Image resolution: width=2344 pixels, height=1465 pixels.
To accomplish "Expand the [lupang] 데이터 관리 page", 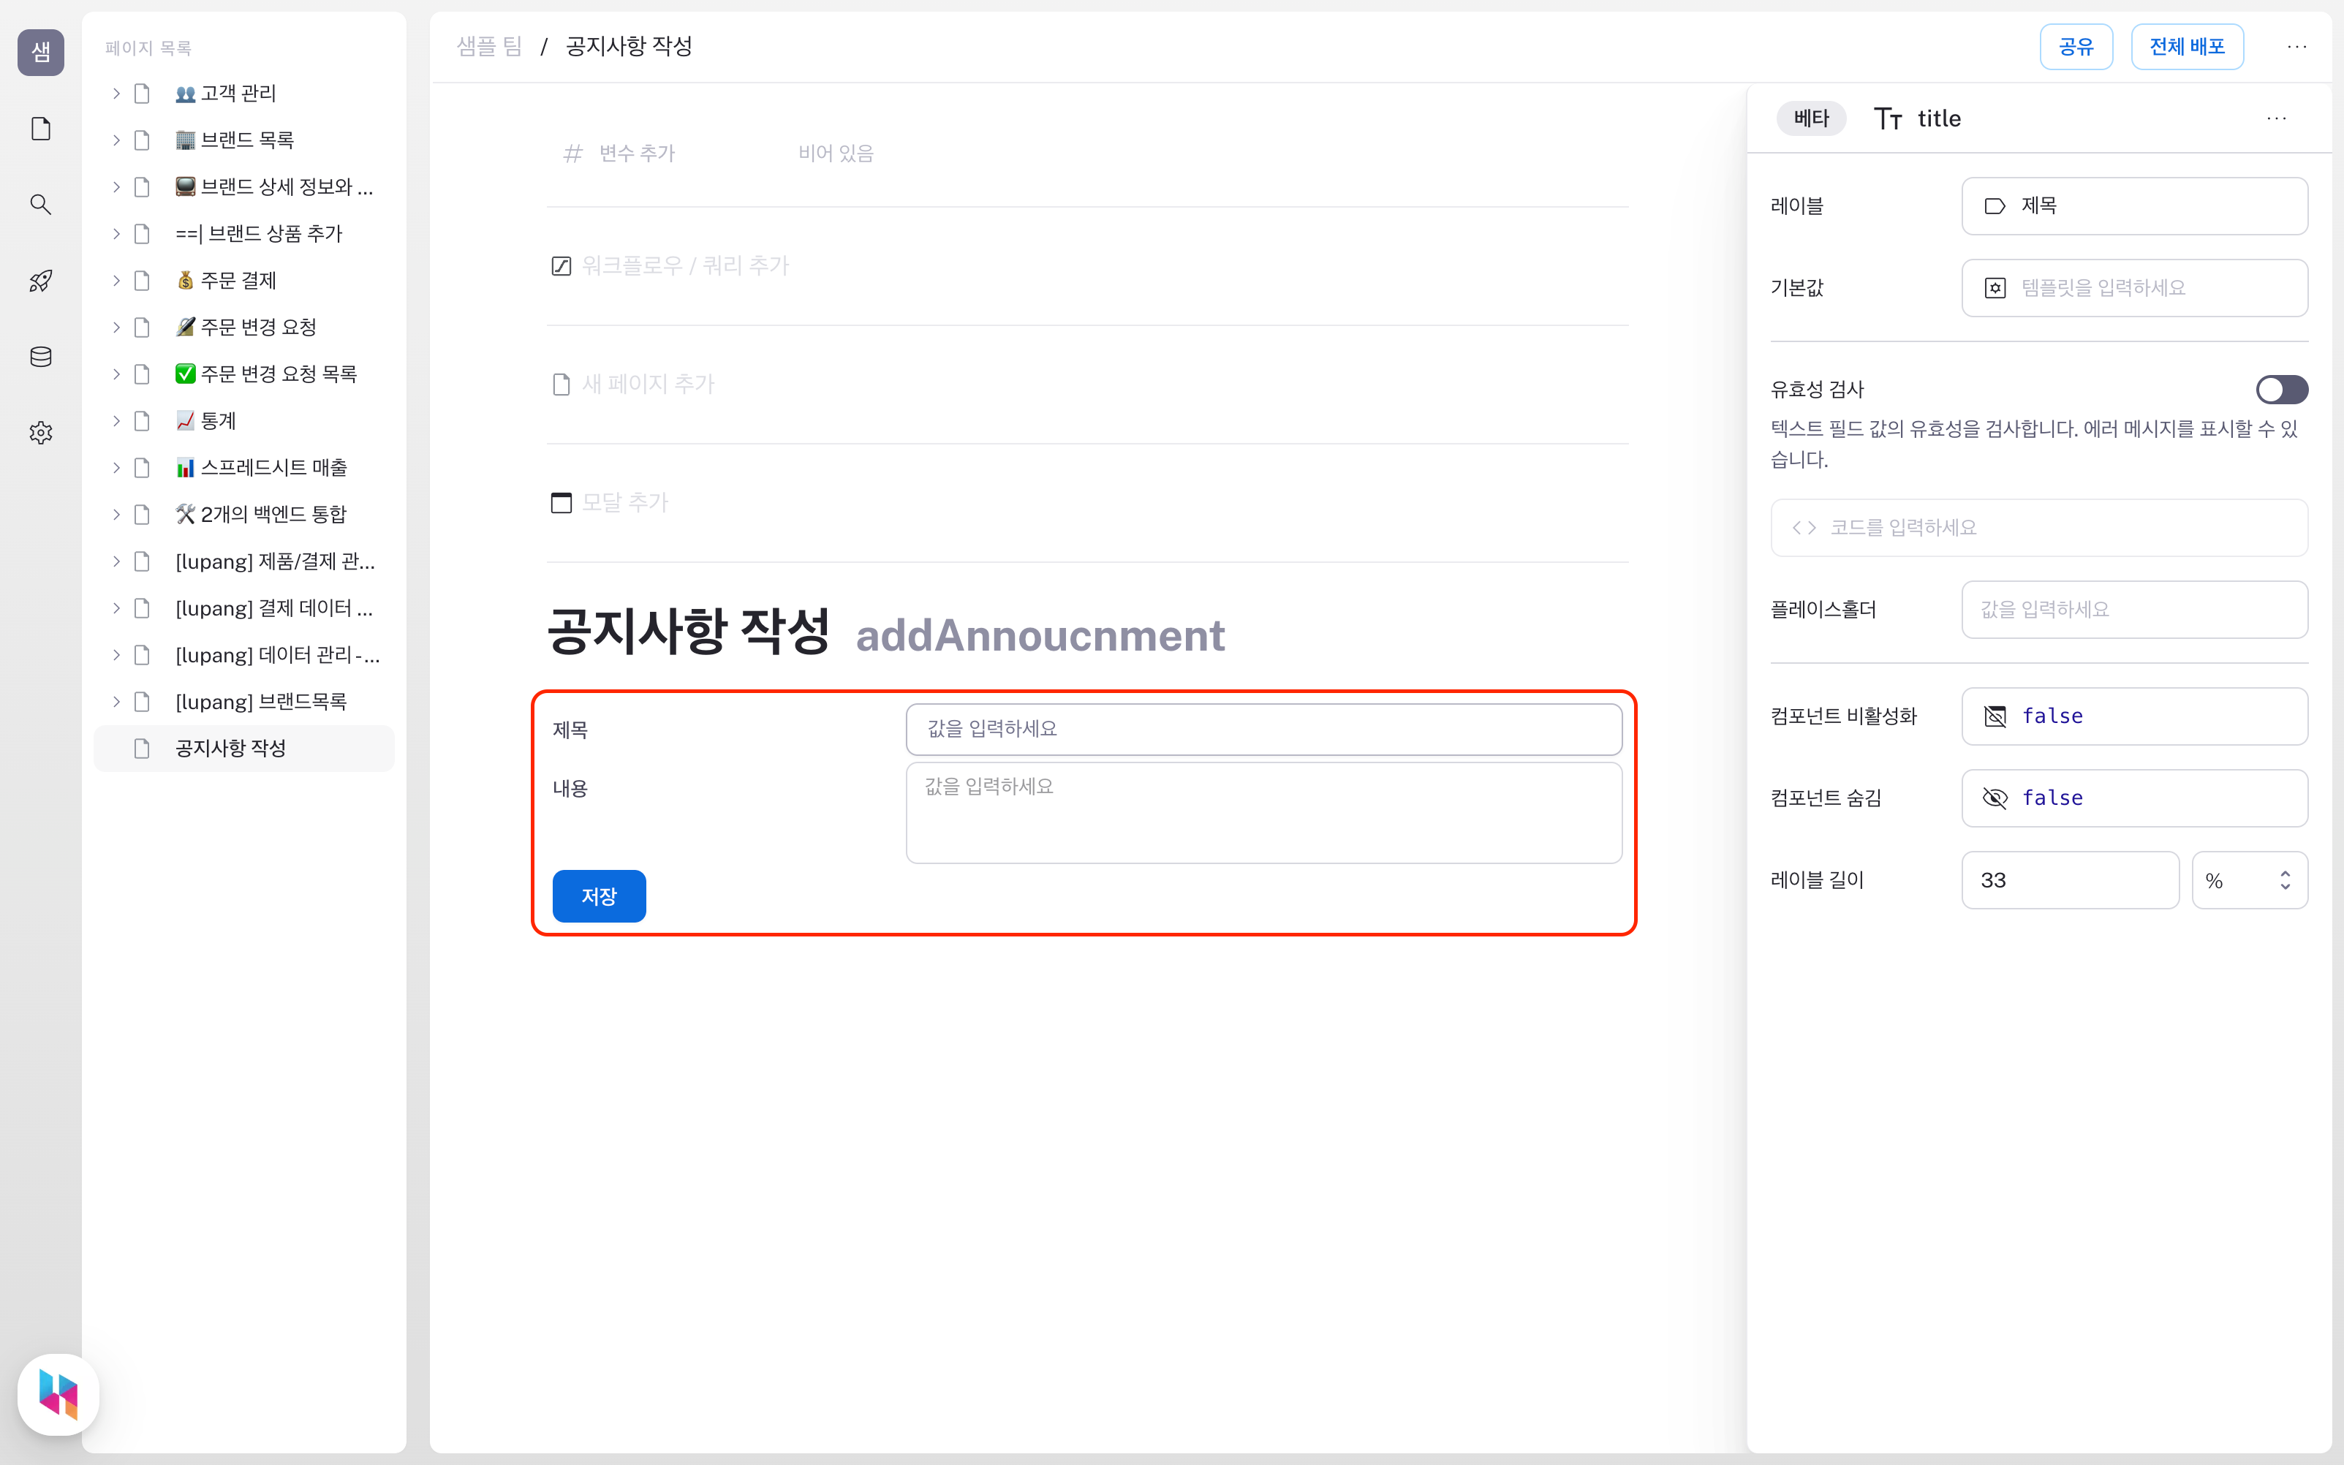I will pyautogui.click(x=116, y=655).
